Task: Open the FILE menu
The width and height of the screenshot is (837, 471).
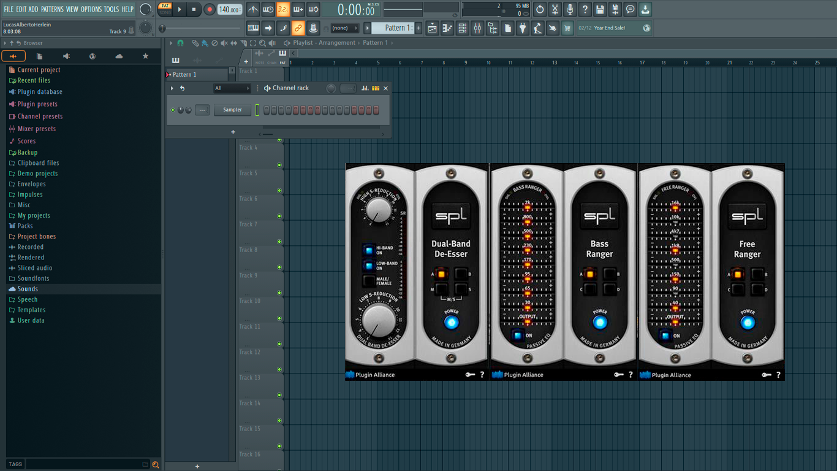Action: click(9, 9)
